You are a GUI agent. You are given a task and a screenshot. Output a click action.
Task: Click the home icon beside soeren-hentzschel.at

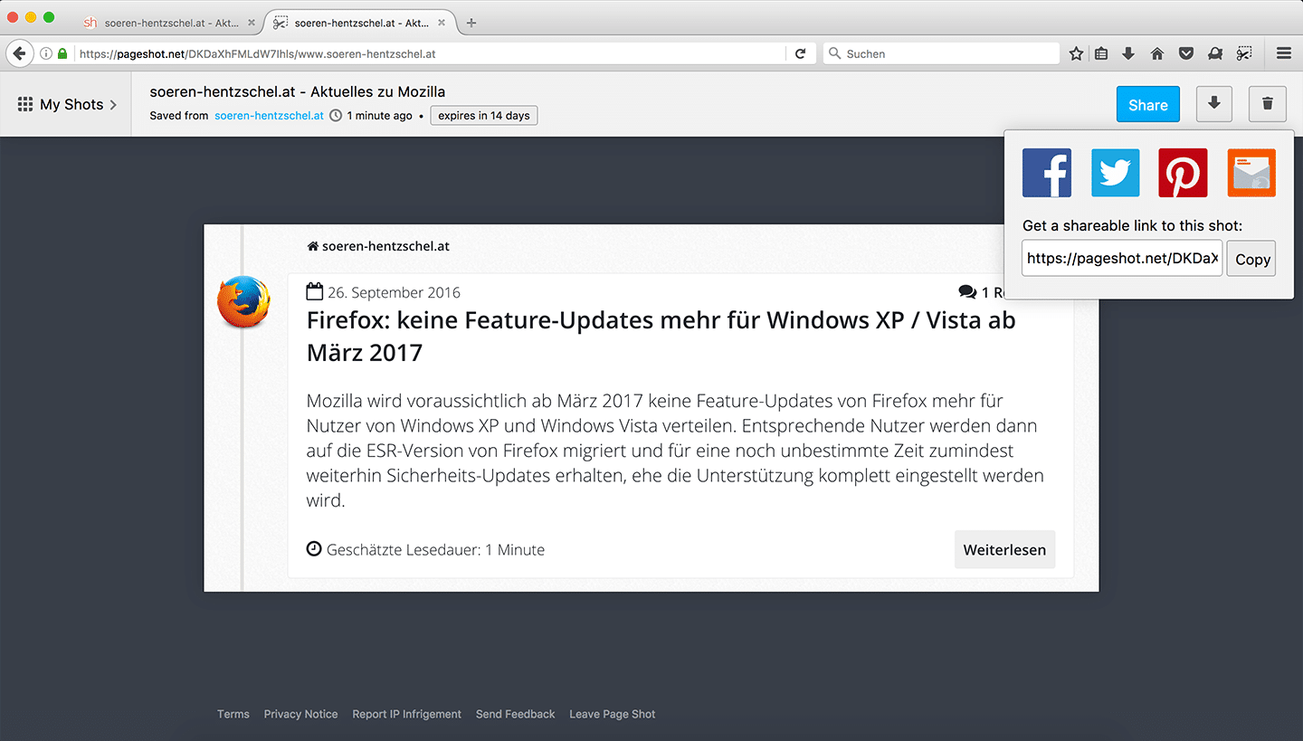tap(313, 246)
